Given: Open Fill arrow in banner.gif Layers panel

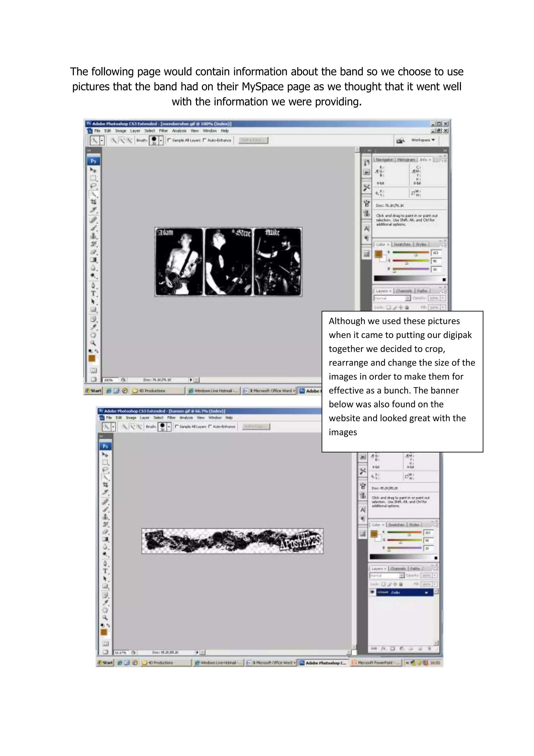Looking at the screenshot, I should pos(435,584).
